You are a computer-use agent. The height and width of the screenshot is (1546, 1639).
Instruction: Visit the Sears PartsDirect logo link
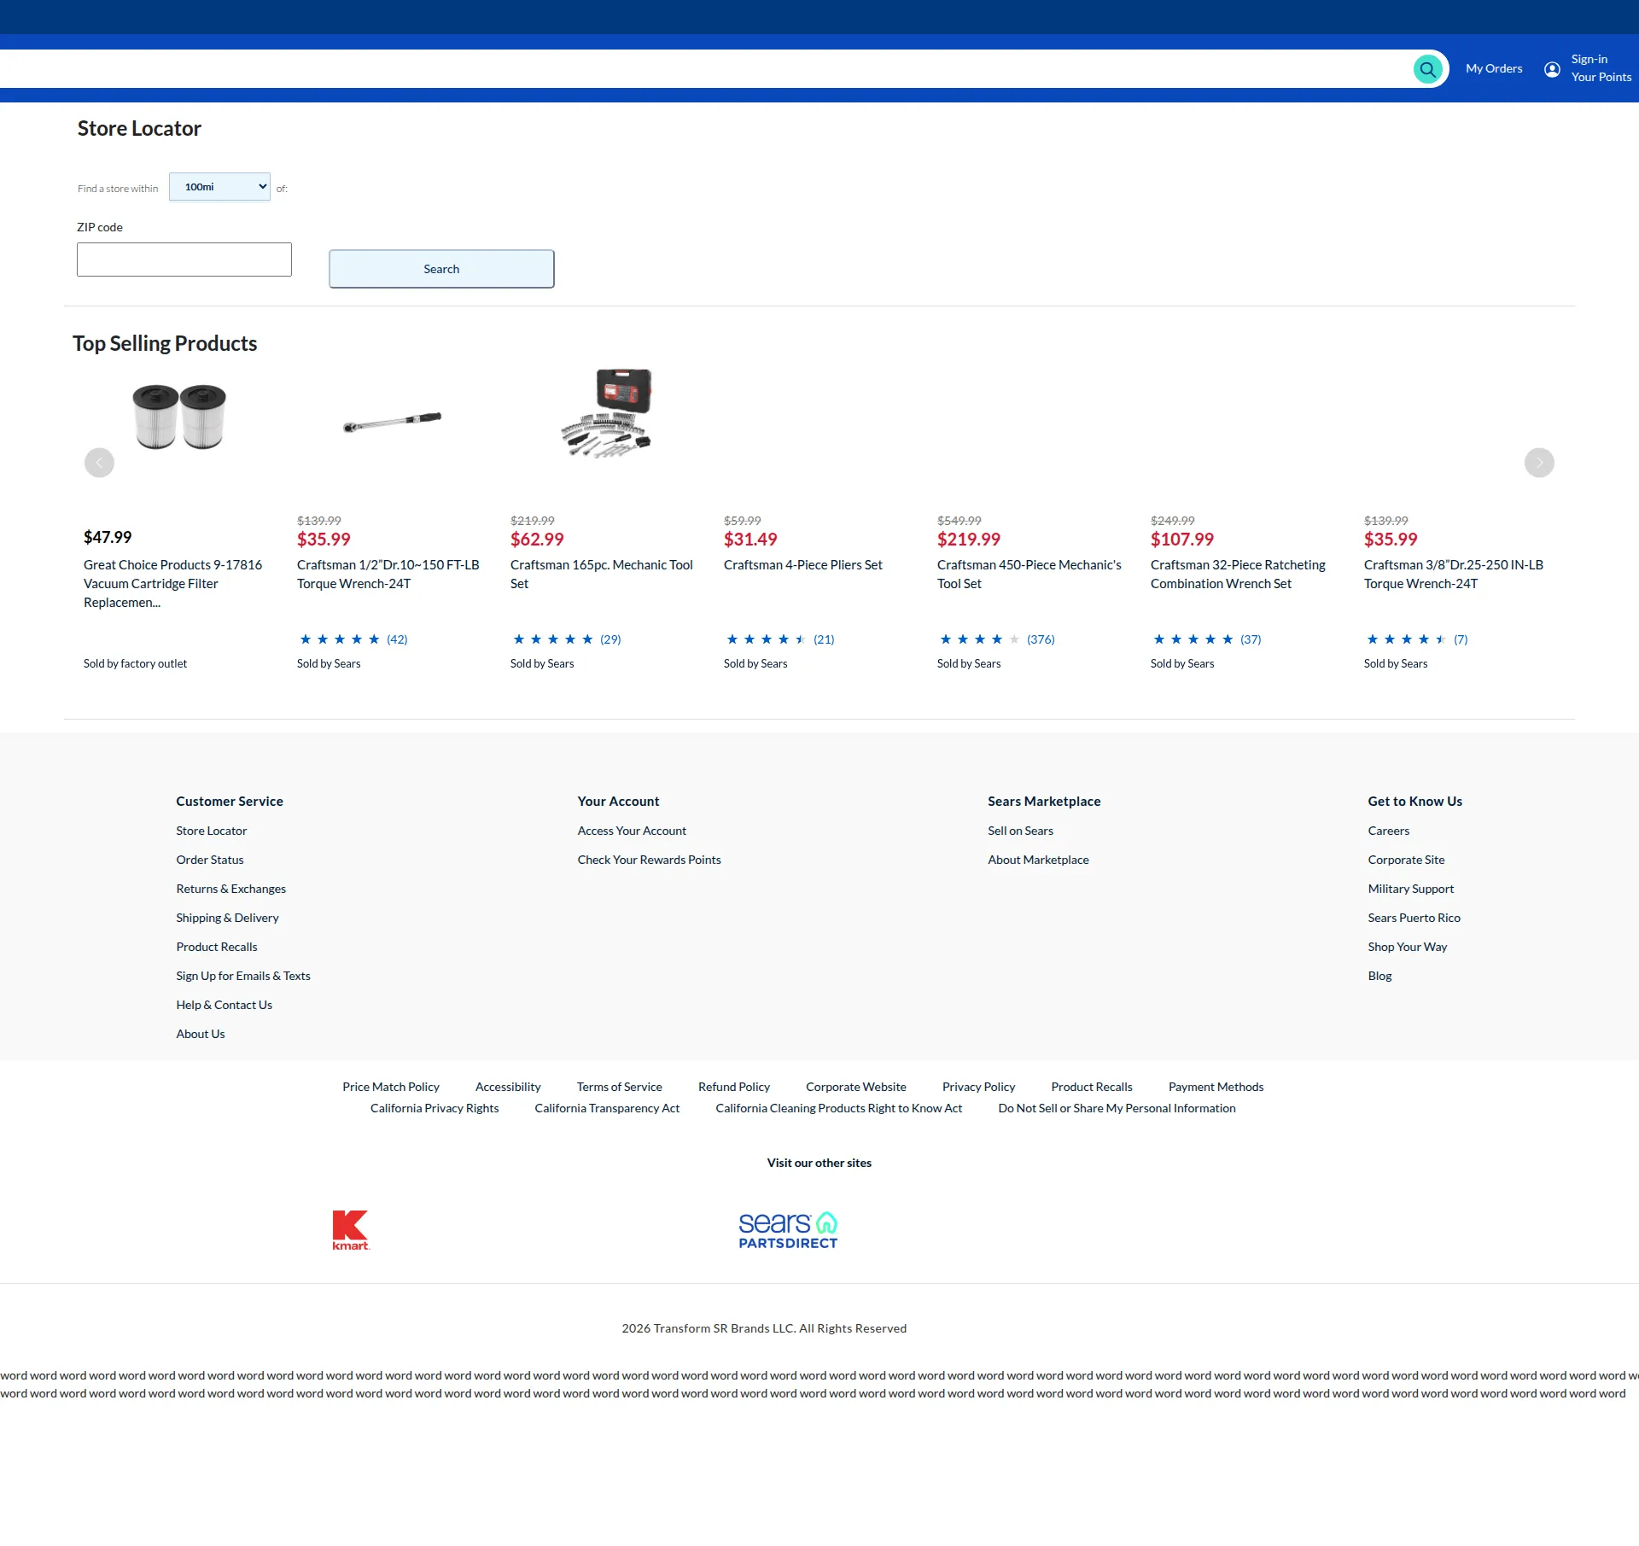[788, 1230]
